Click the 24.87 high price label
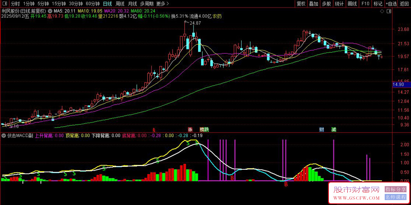The width and height of the screenshot is (411, 205). click(x=195, y=23)
